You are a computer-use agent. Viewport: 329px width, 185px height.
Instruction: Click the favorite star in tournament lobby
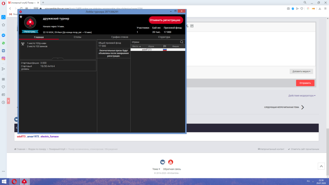point(21,16)
